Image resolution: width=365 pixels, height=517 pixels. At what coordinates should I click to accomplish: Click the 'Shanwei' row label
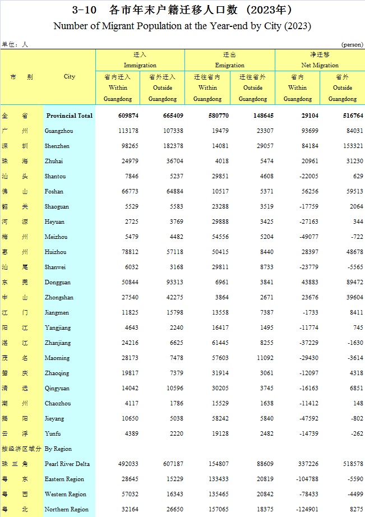point(55,267)
